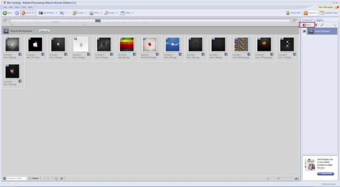Select the Collections tab
Image resolution: width=340 pixels, height=187 pixels.
pyautogui.click(x=307, y=20)
